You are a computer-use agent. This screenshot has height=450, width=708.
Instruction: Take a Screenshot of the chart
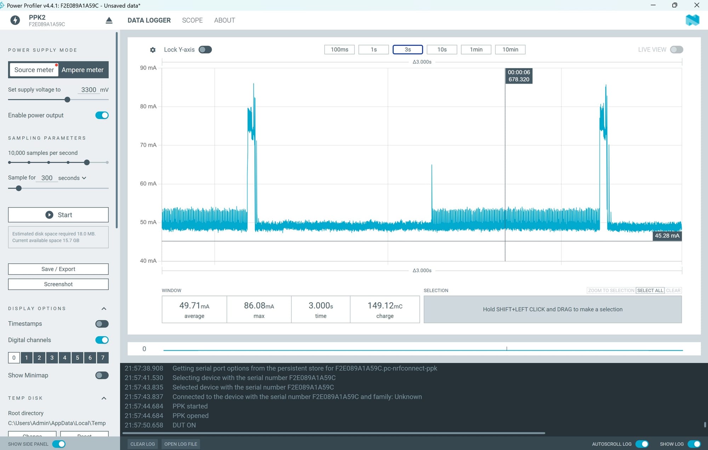click(58, 284)
